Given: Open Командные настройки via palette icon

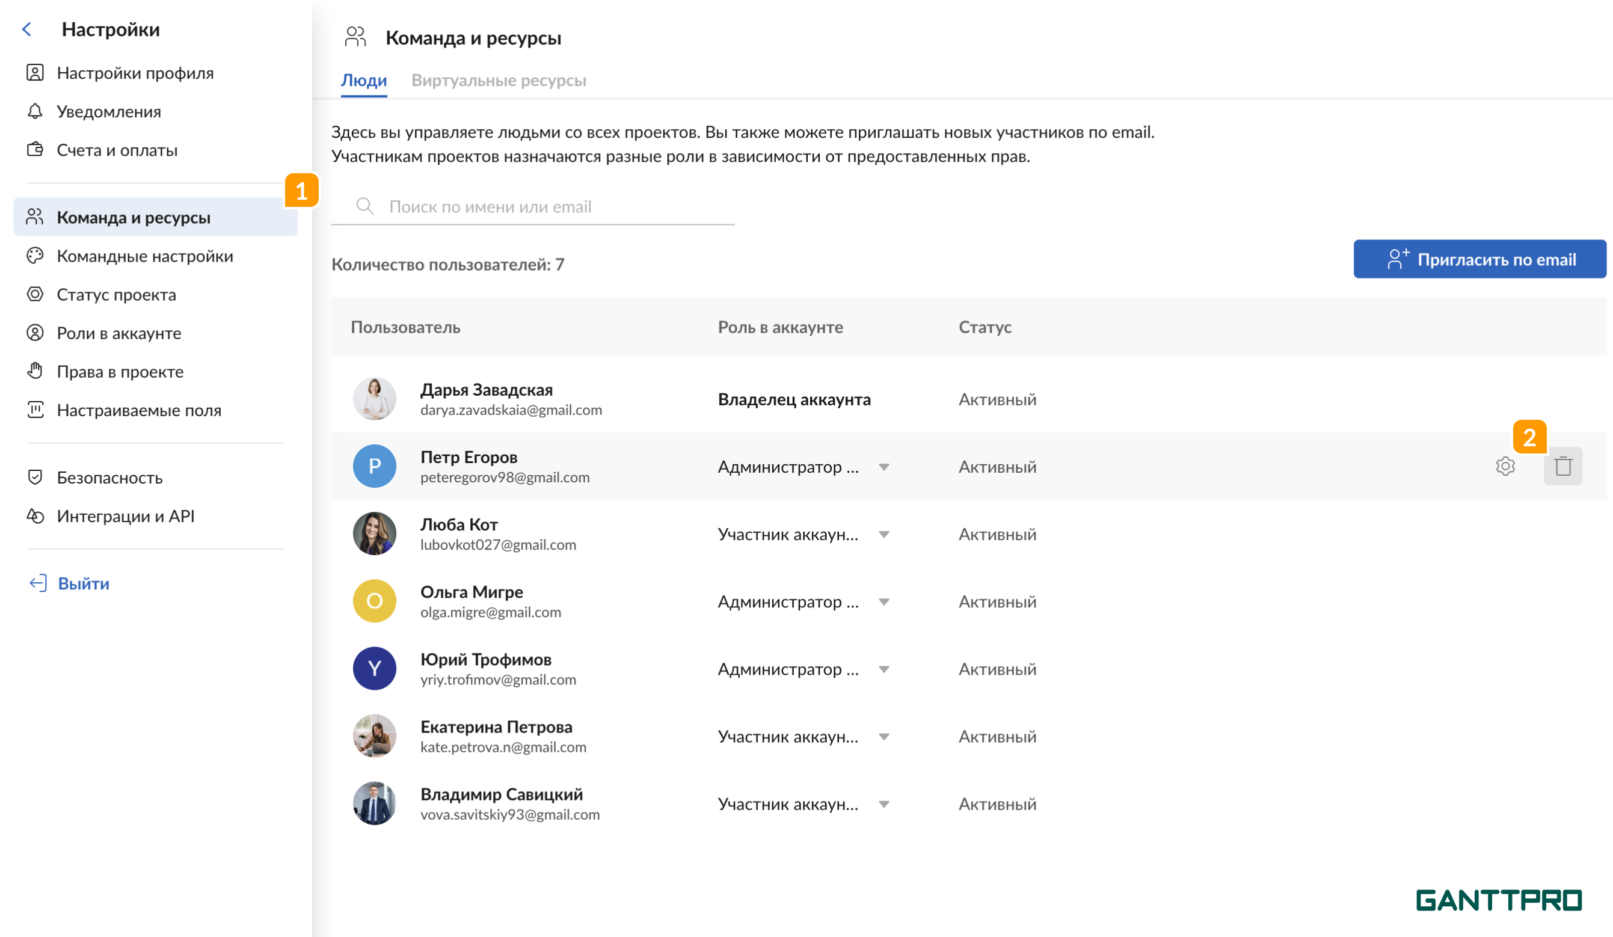Looking at the screenshot, I should tap(35, 256).
